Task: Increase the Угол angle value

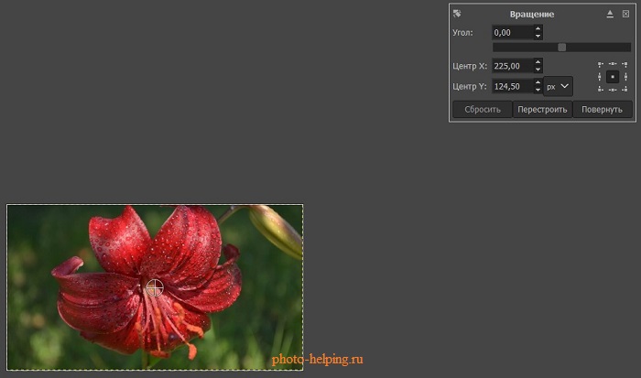Action: tap(538, 29)
